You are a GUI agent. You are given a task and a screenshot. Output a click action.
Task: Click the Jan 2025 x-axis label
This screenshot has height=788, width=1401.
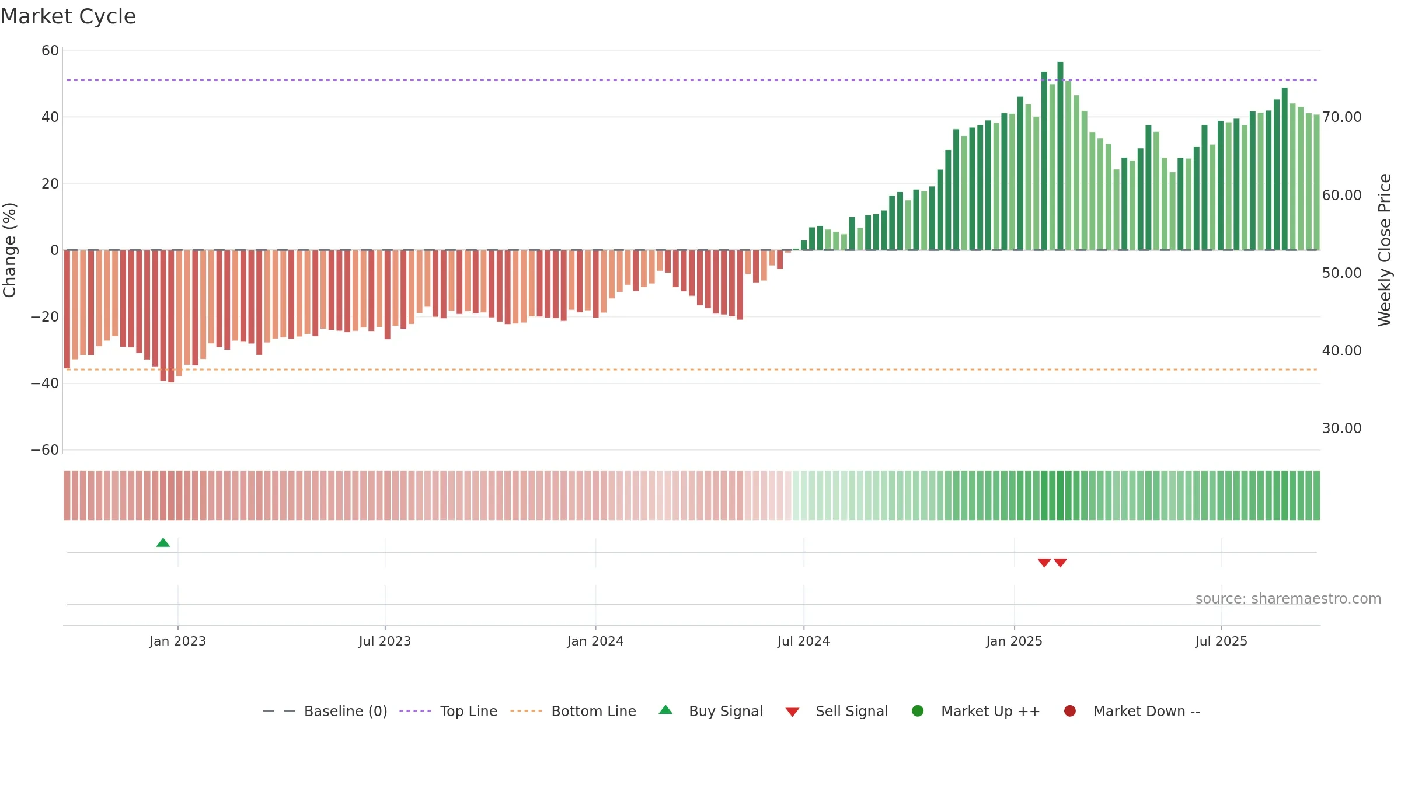pyautogui.click(x=1014, y=641)
